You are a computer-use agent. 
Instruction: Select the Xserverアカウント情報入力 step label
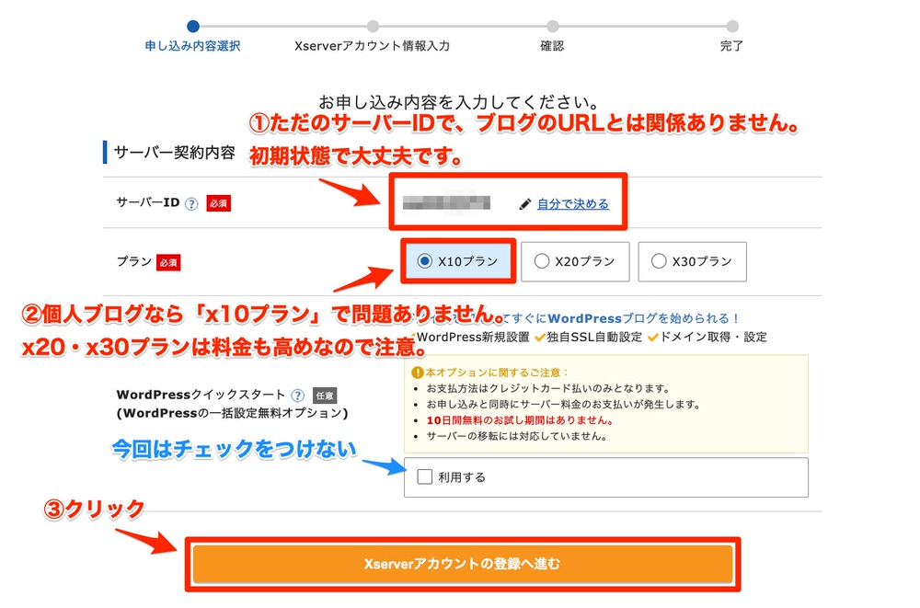click(x=372, y=46)
